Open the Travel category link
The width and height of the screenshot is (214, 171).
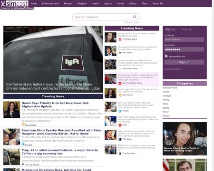point(165,112)
